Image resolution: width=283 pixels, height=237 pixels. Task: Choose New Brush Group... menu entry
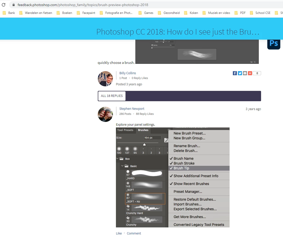189,138
